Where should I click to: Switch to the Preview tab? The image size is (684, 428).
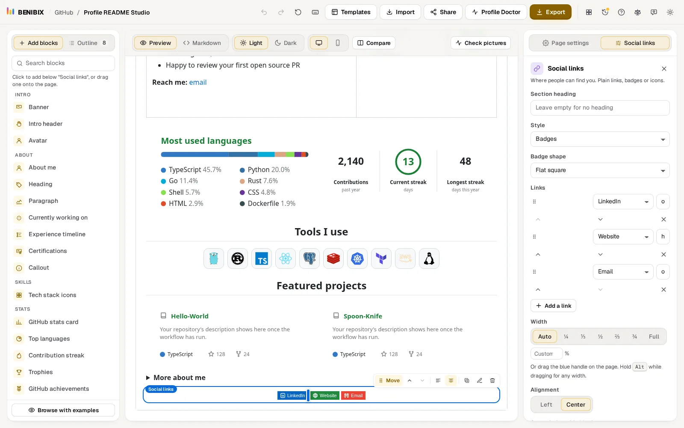point(155,43)
